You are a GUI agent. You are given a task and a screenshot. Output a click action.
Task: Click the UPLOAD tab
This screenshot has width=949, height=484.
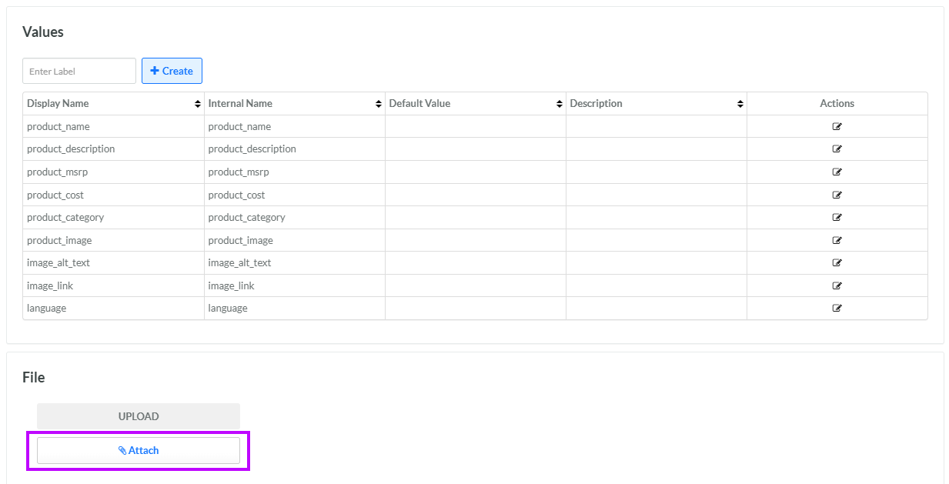(x=139, y=416)
